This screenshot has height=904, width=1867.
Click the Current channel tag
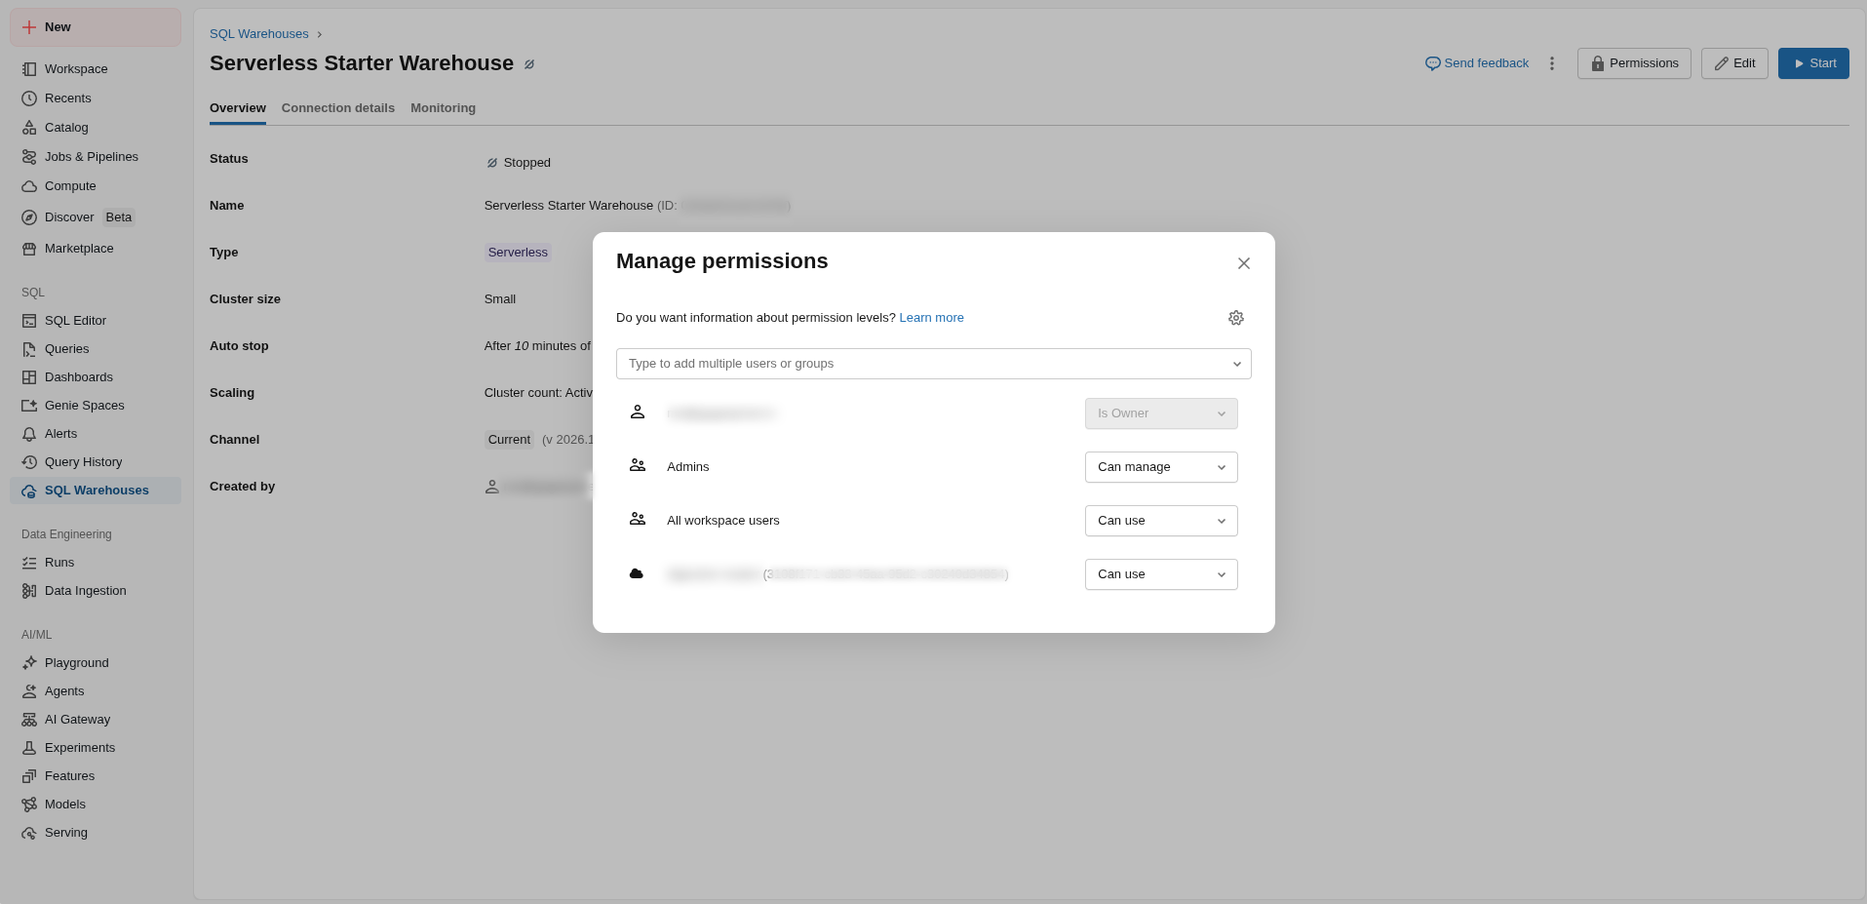pyautogui.click(x=509, y=440)
